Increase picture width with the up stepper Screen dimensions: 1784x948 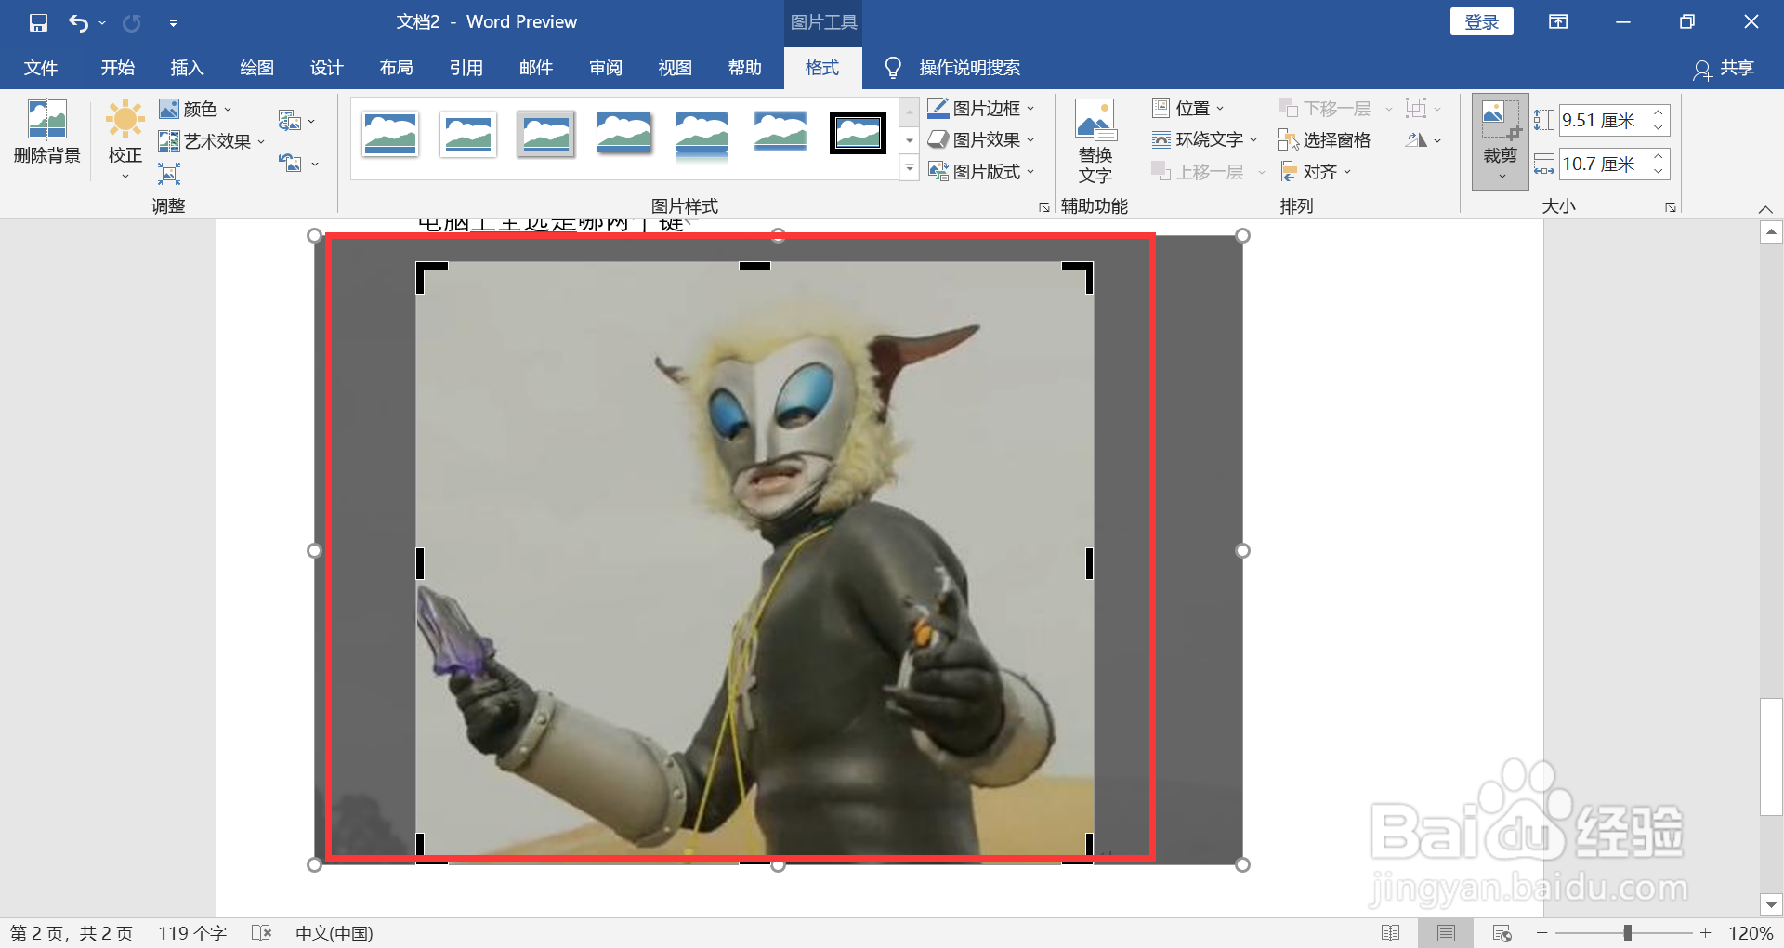coord(1658,157)
